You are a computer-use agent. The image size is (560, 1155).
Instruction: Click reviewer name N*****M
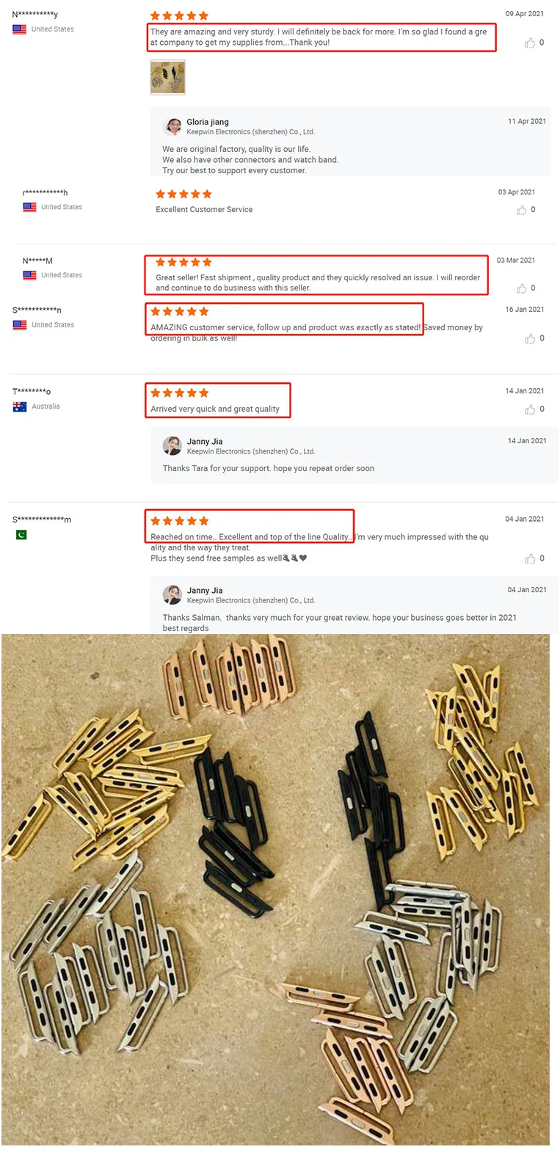37,261
